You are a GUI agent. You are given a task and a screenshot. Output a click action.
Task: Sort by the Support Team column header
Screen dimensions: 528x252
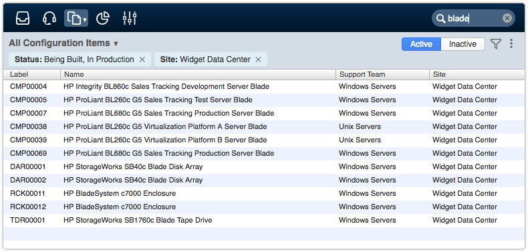[382, 74]
